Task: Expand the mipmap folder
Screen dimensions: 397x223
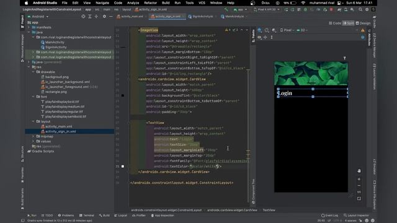Action: pos(33,136)
